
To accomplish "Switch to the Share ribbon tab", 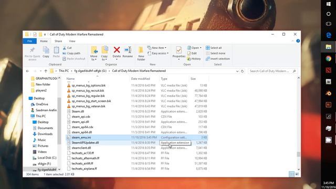I will (58, 41).
